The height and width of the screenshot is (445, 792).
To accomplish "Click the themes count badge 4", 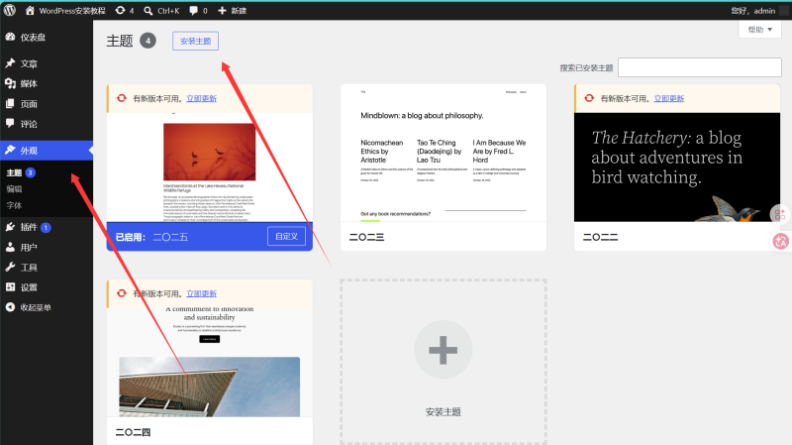I will click(x=148, y=41).
